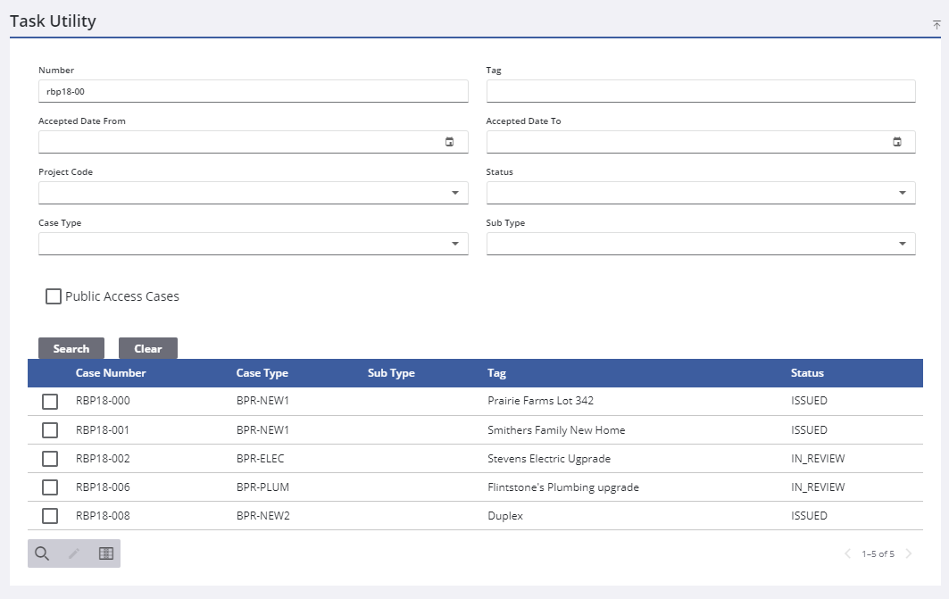Sort by the Case Number column header

(x=111, y=373)
